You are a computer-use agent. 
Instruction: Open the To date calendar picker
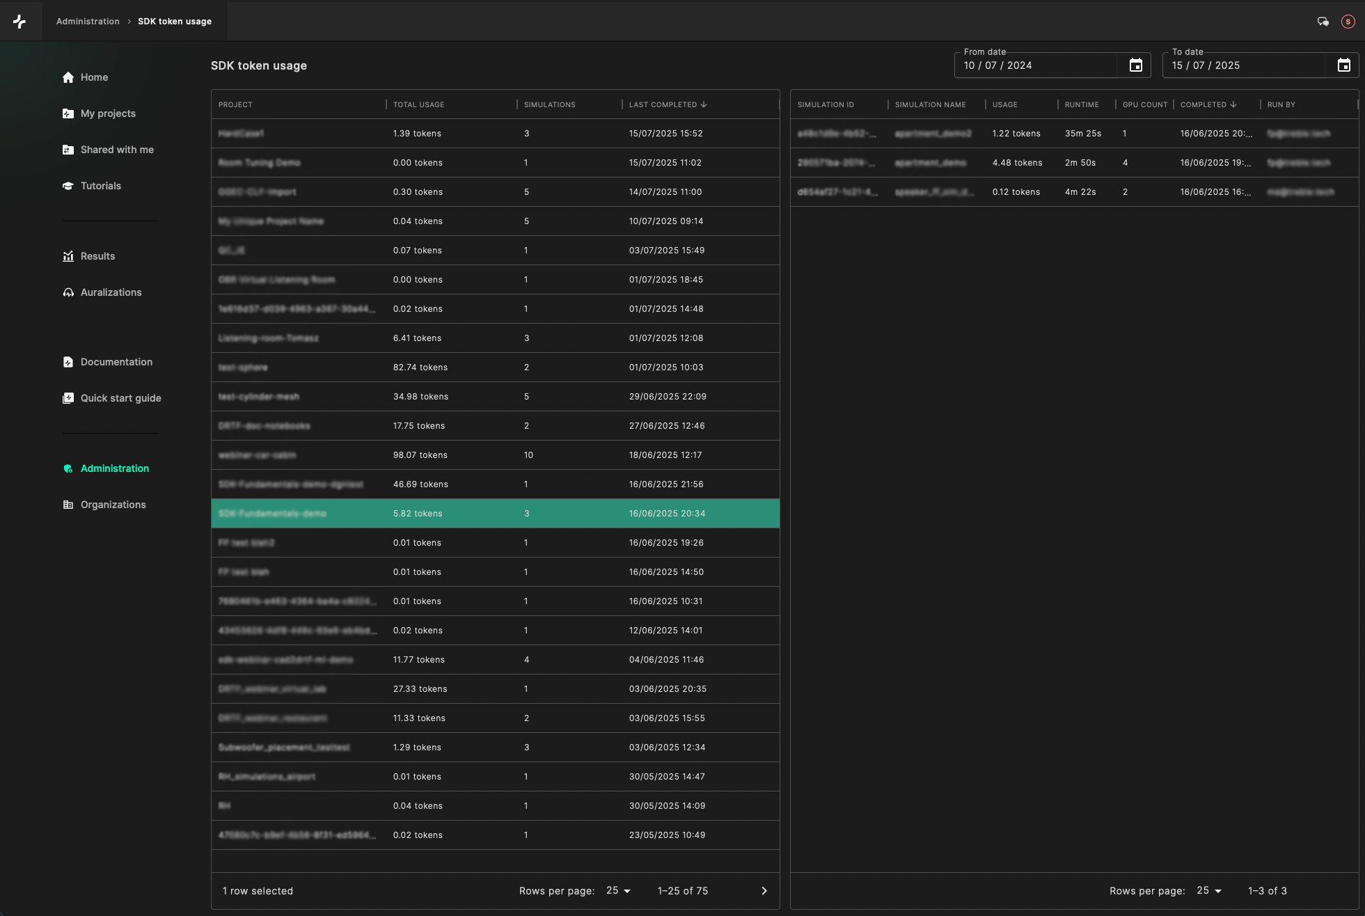[1343, 65]
